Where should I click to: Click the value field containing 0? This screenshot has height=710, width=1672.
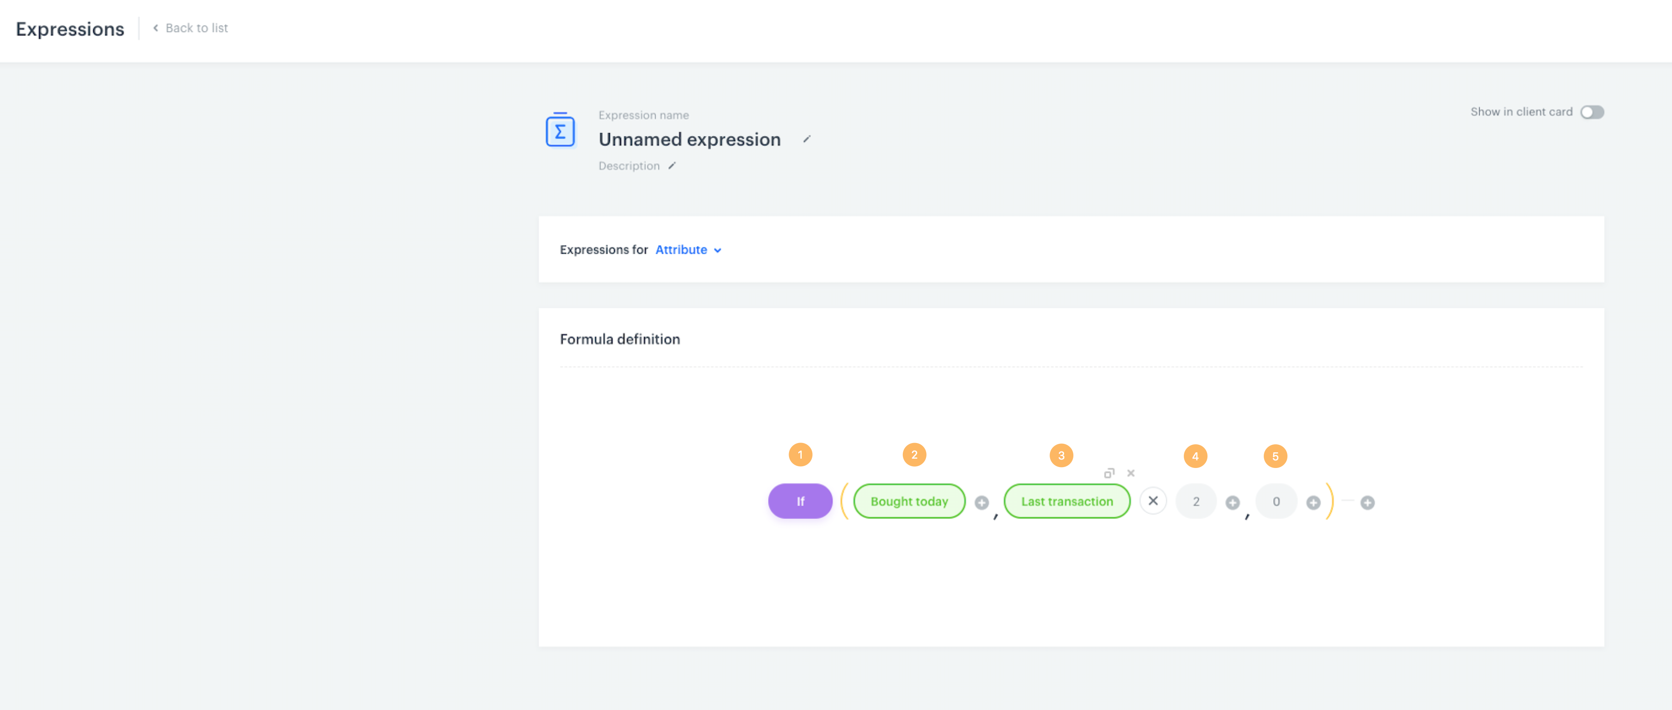pyautogui.click(x=1276, y=501)
